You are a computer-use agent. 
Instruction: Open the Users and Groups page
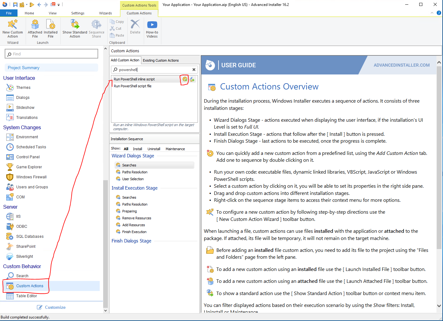click(x=32, y=187)
